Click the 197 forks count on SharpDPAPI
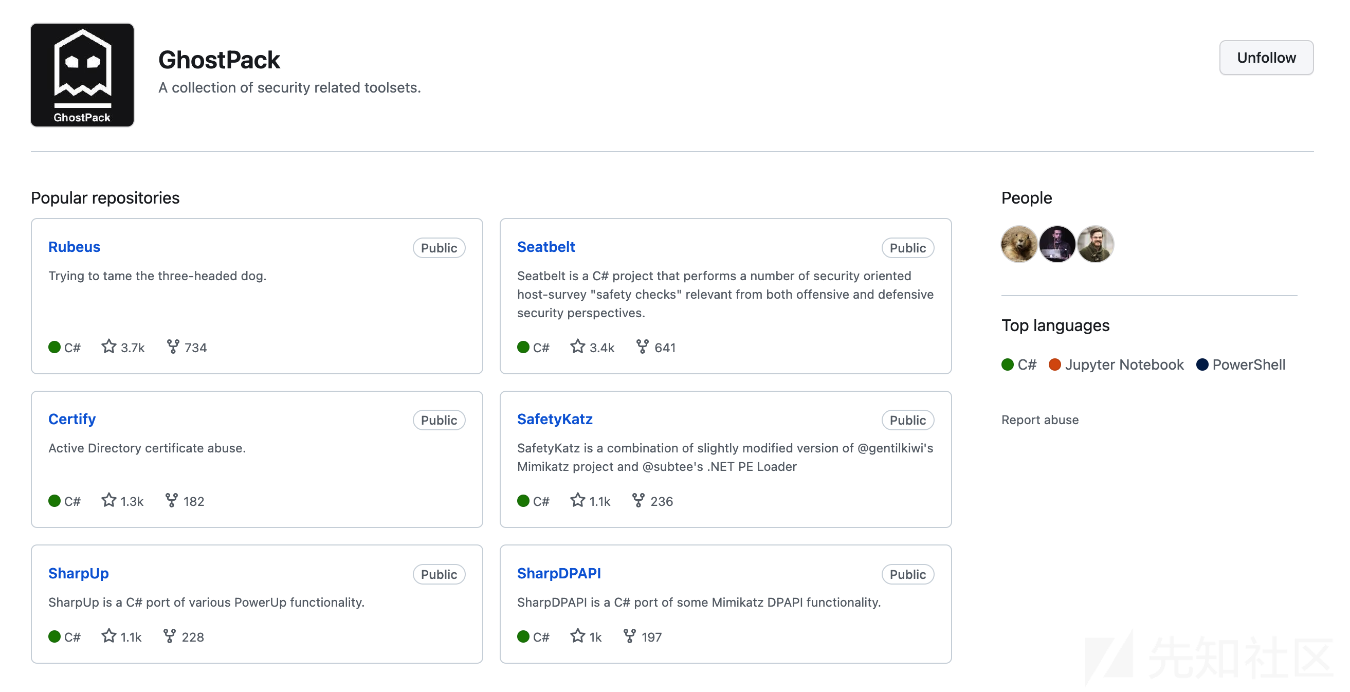Viewport: 1350px width, 692px height. (651, 637)
